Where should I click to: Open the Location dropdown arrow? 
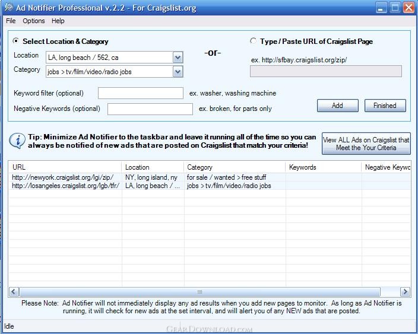(178, 58)
